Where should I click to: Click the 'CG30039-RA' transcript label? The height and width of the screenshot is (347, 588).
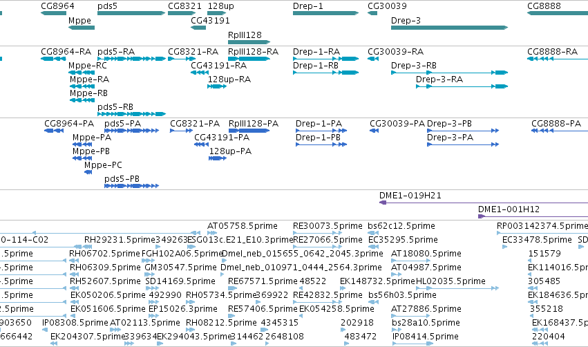396,51
